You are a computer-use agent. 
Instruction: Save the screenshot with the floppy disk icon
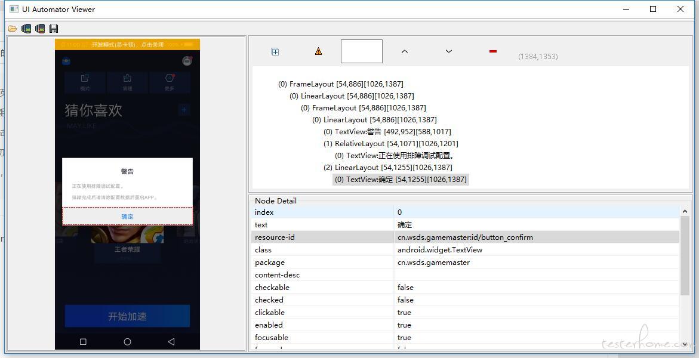click(x=54, y=29)
